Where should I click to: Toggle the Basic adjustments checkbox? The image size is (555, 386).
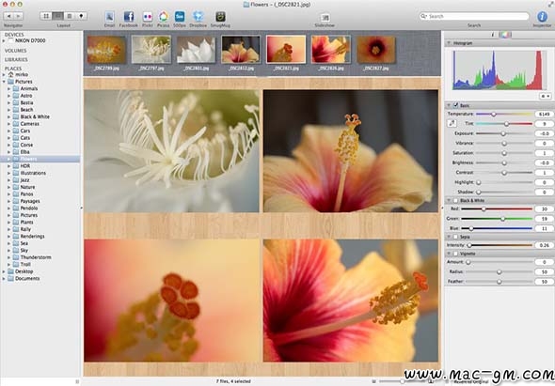(x=456, y=105)
